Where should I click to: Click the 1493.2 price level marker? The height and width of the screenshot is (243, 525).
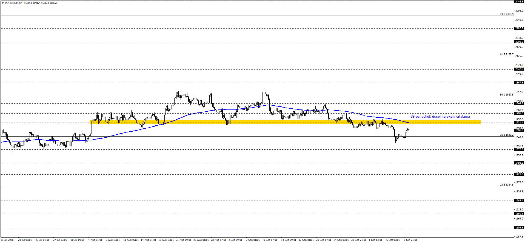pyautogui.click(x=519, y=163)
